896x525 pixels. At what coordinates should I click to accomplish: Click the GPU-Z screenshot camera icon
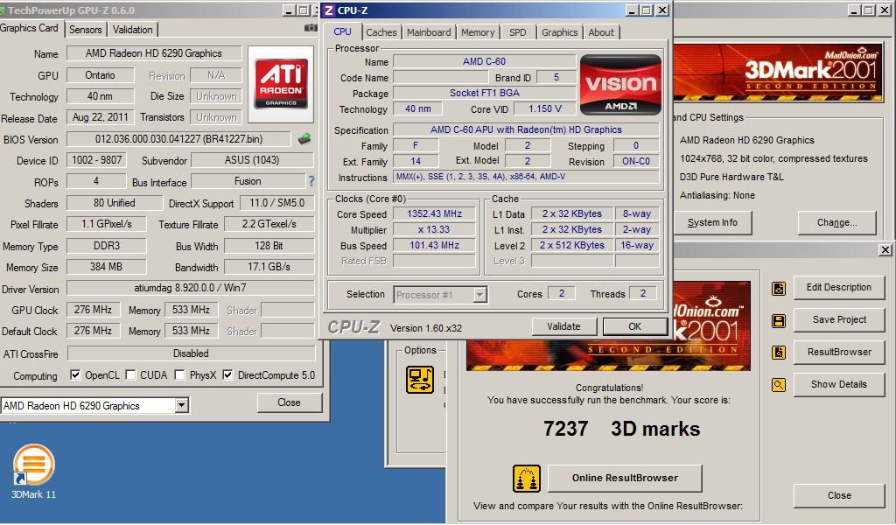point(311,27)
